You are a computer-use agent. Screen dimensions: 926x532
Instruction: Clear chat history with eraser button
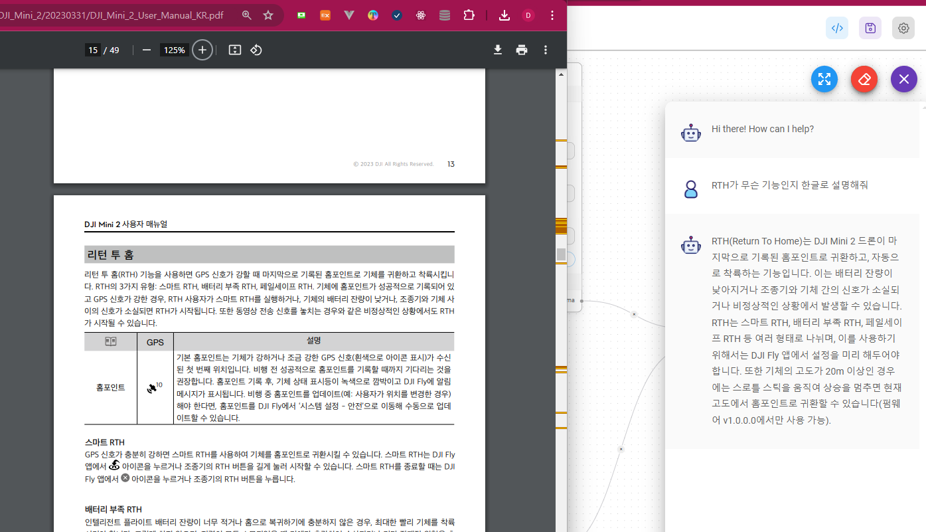pos(864,79)
